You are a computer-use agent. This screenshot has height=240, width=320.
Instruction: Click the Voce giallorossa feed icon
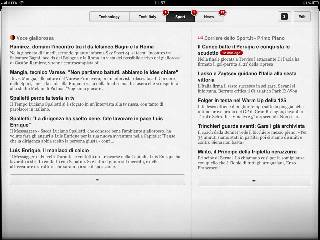(12, 37)
